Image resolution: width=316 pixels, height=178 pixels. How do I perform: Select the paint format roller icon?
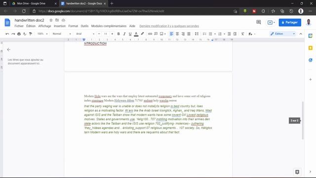(x=31, y=34)
